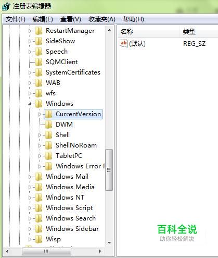218x258 pixels.
Task: Expand the Wisp key
Action: pos(30,240)
